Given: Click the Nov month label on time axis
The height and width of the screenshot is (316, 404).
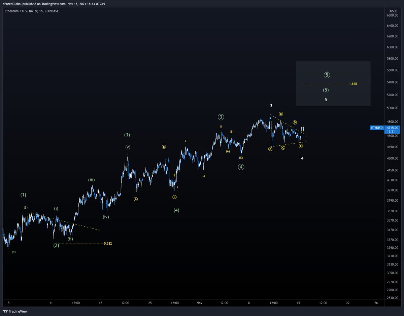Looking at the screenshot, I should [199, 303].
